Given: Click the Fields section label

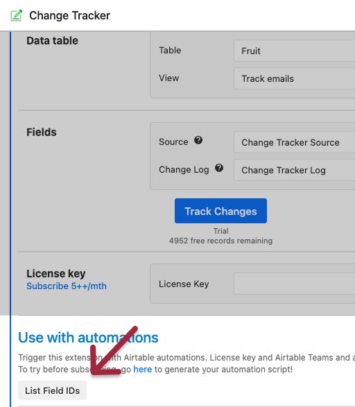Looking at the screenshot, I should (x=42, y=132).
